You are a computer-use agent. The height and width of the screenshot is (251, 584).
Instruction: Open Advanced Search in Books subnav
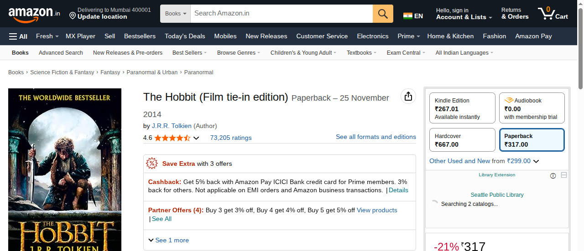[61, 53]
